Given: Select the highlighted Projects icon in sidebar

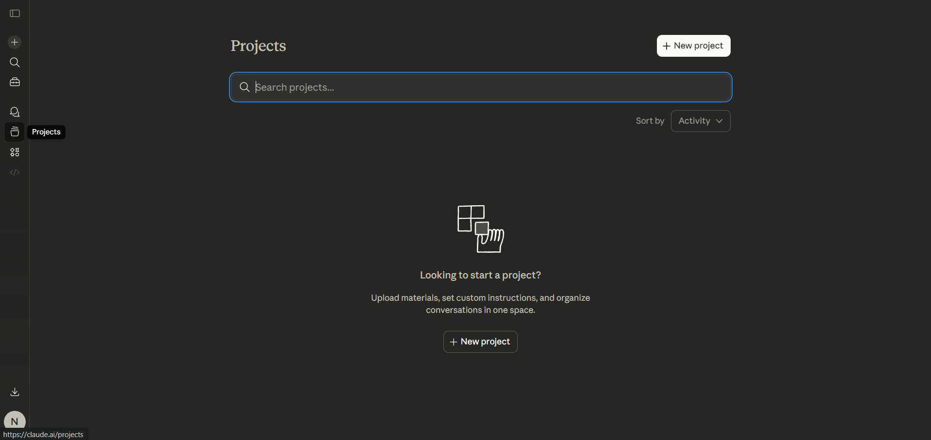Looking at the screenshot, I should coord(14,131).
